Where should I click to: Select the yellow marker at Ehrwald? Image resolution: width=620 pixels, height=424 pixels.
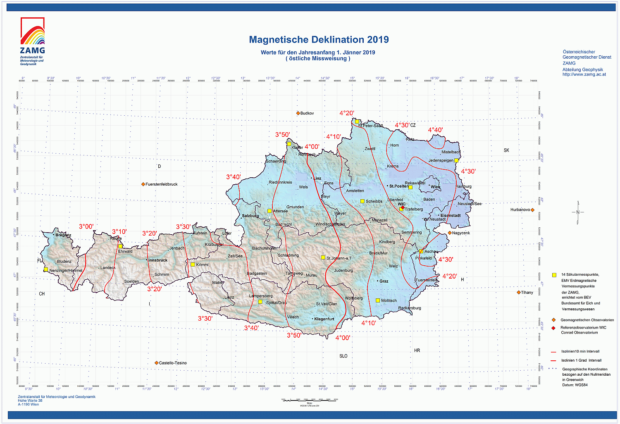click(120, 246)
